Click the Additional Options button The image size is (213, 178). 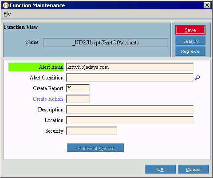coord(95,148)
